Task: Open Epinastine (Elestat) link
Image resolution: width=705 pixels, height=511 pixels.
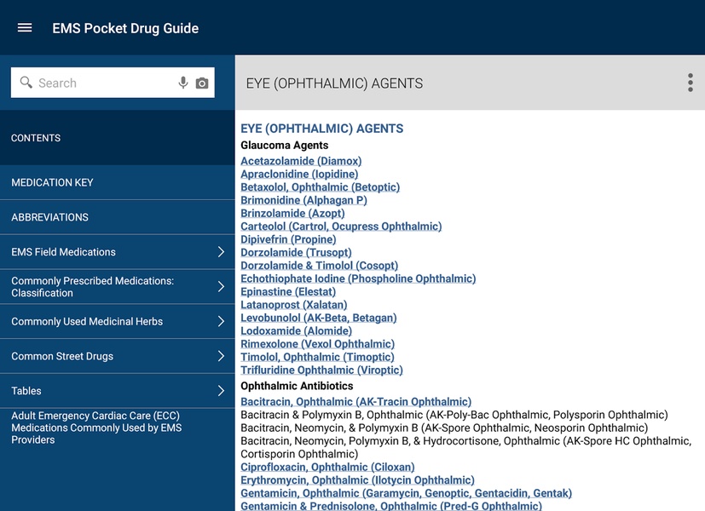Action: 288,291
